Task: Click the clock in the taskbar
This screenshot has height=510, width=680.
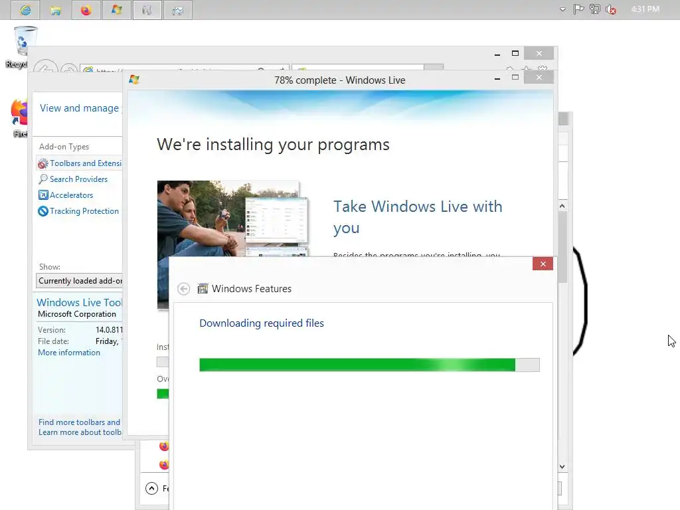Action: (x=645, y=9)
